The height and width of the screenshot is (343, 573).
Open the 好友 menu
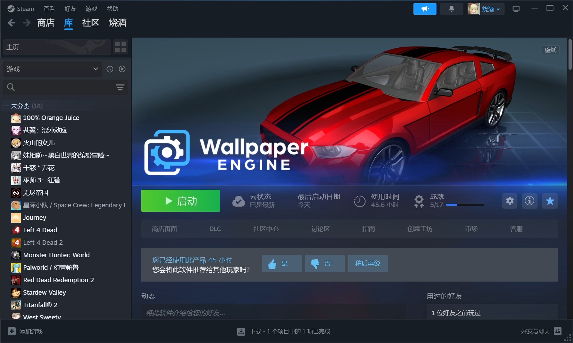point(70,9)
